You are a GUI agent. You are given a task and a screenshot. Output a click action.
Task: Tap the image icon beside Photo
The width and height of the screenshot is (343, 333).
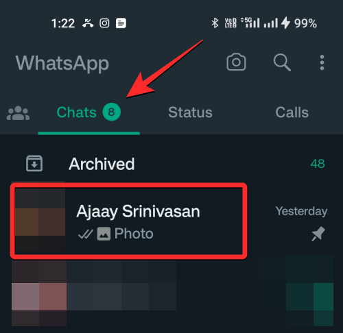[x=104, y=234]
